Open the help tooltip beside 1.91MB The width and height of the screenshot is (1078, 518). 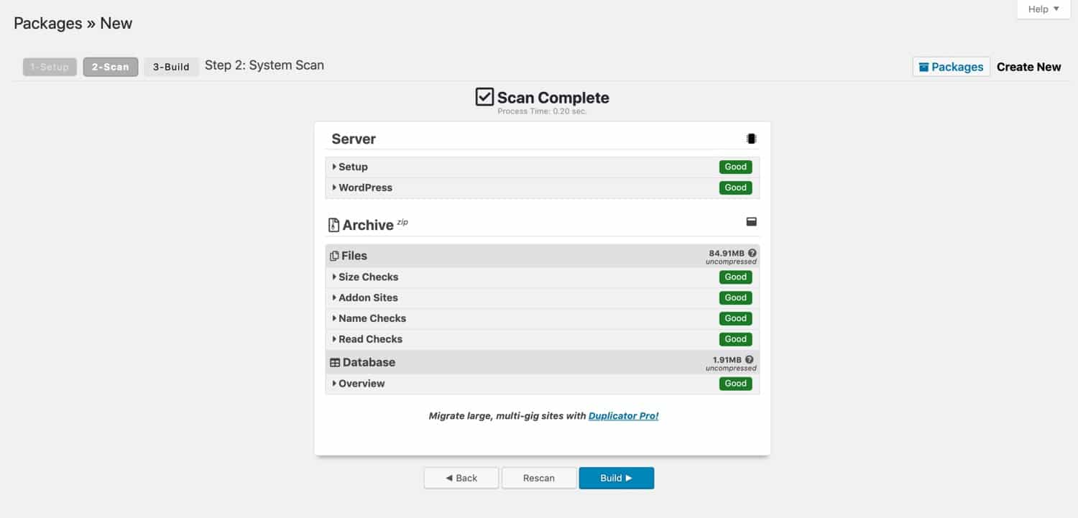click(750, 359)
